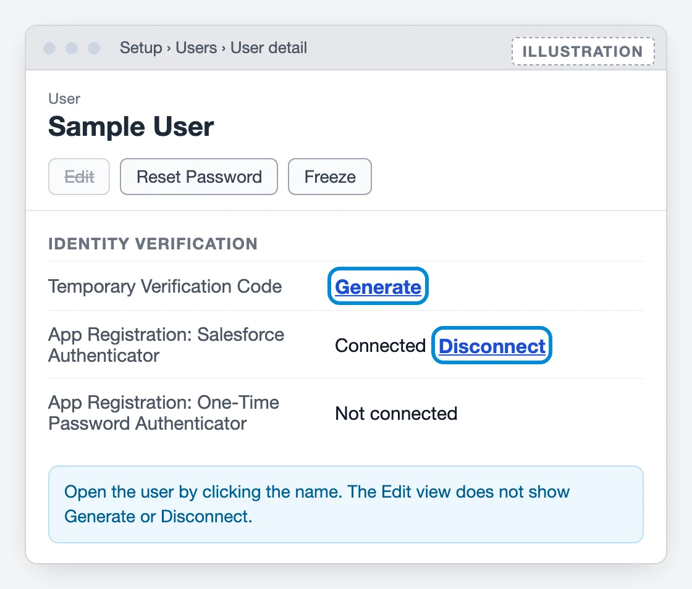Click the Reset Password button
This screenshot has height=589, width=692.
pos(199,177)
